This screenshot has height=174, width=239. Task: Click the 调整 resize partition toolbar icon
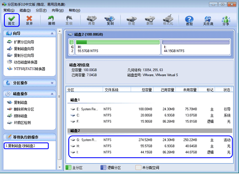92,20
